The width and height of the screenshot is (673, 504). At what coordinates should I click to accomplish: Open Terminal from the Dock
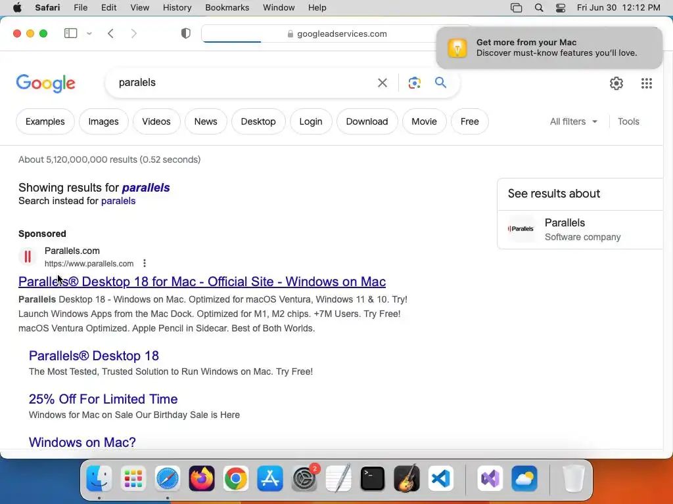coord(373,478)
